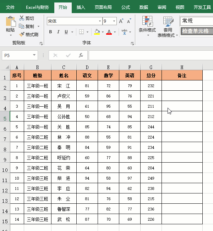Toggle italic formatting
Image resolution: width=213 pixels, height=231 pixels.
click(58, 32)
